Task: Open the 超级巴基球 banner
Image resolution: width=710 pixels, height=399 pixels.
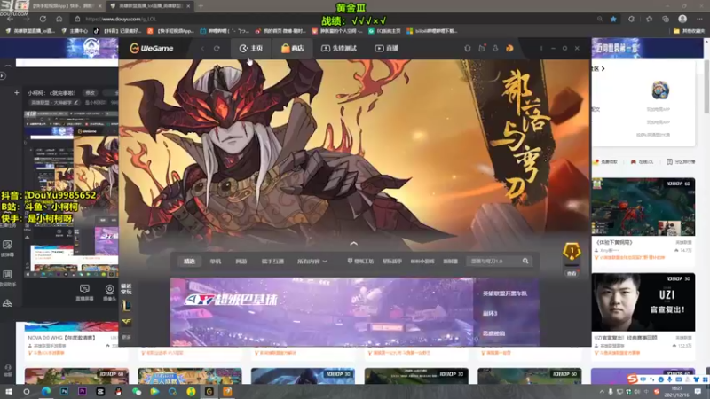Action: (321, 312)
